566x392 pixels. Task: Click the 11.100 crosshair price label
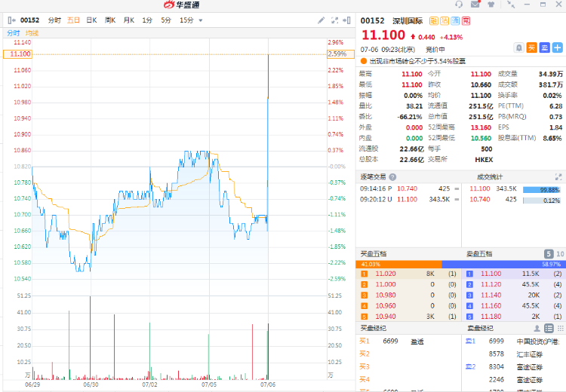point(17,54)
